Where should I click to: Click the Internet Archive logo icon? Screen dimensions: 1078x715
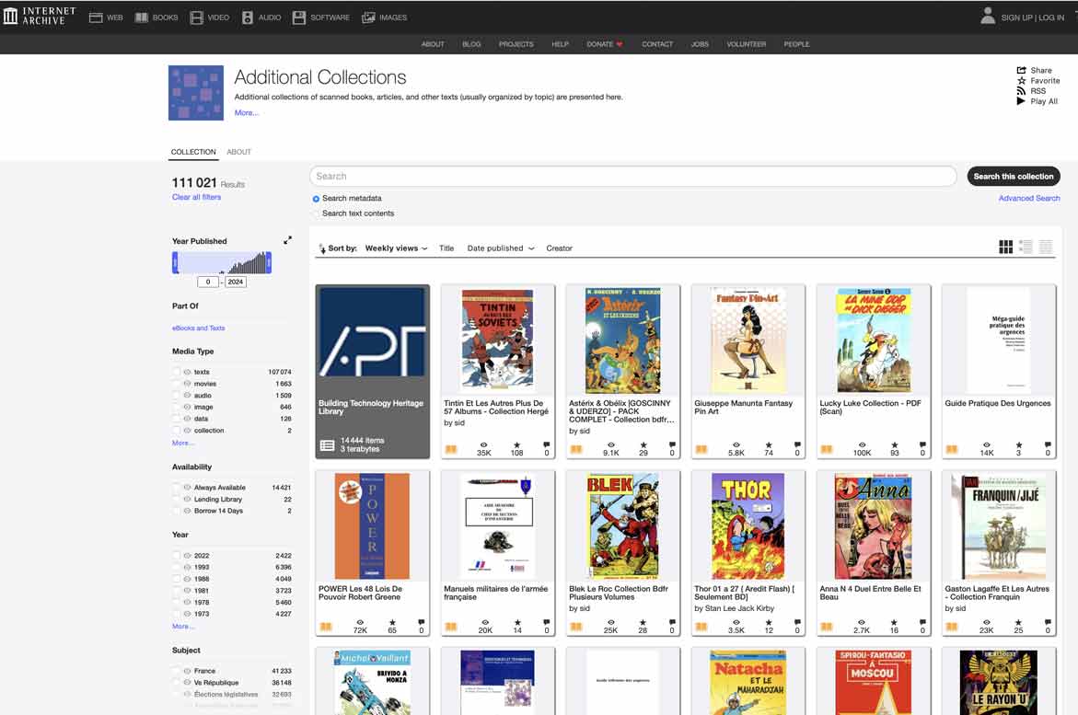[x=10, y=17]
